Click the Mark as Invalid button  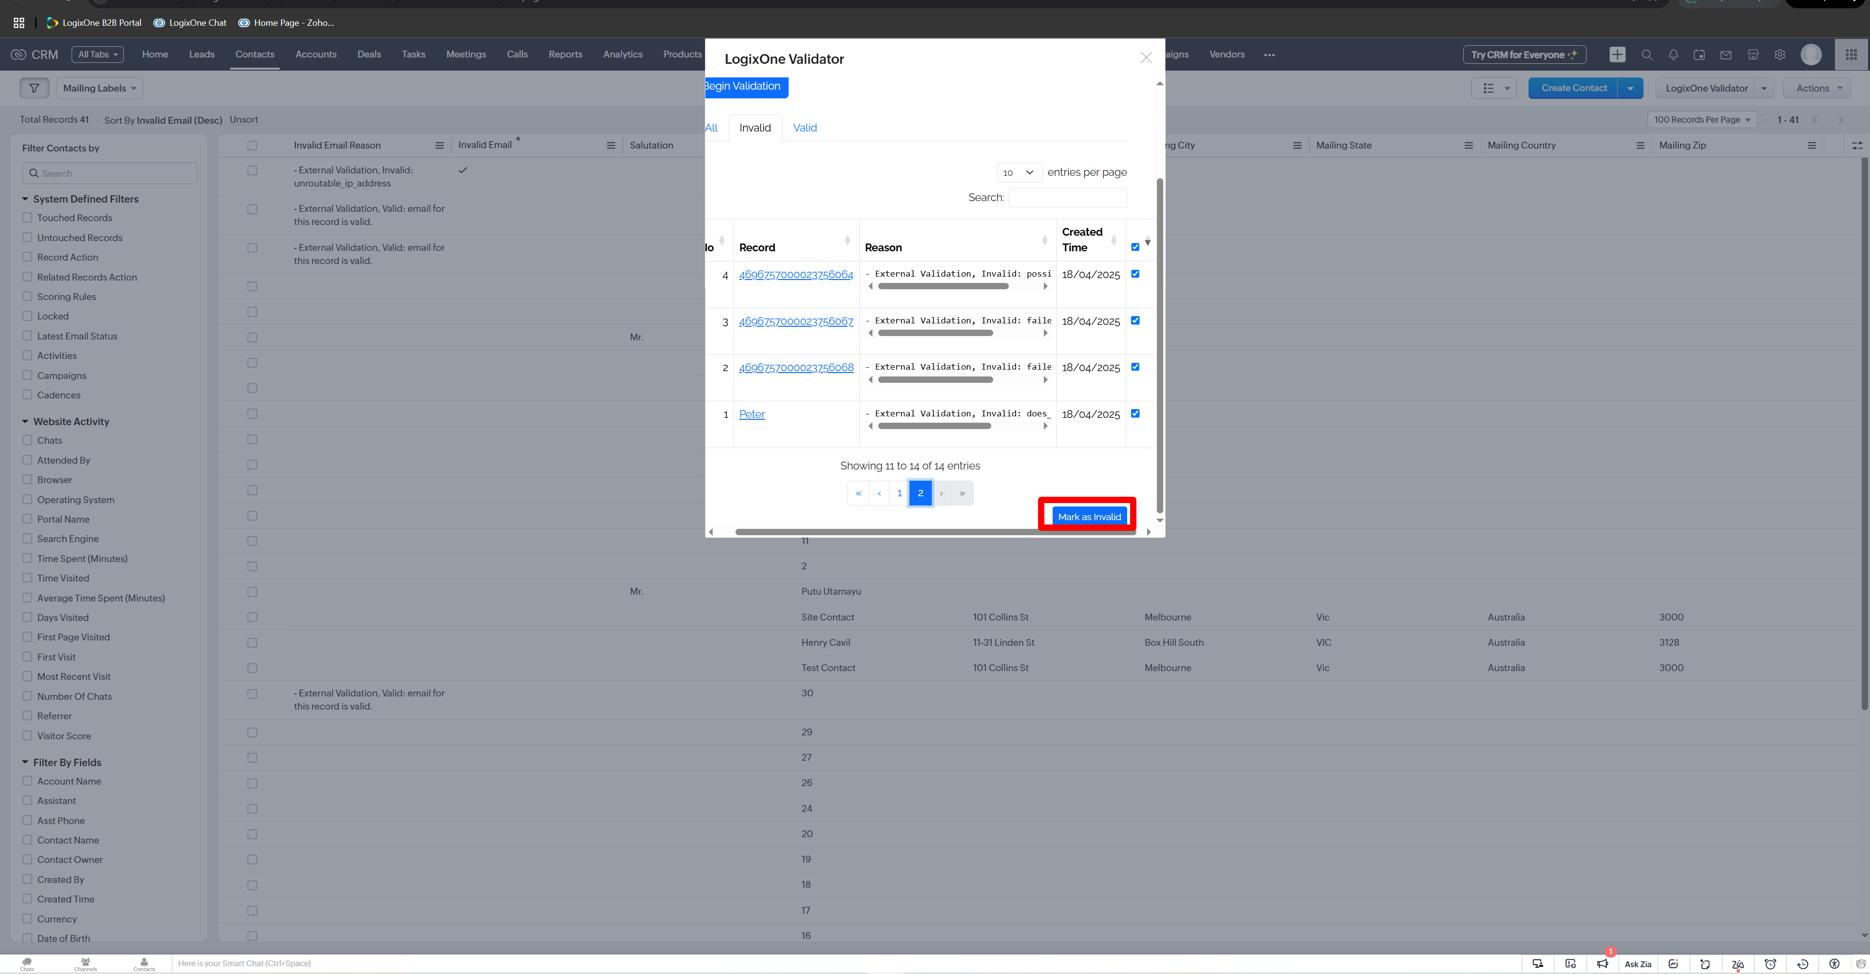point(1089,516)
